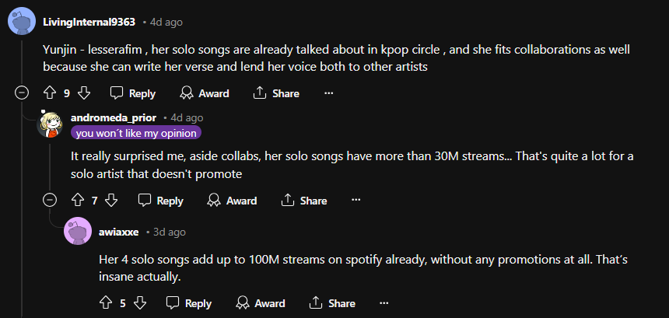Upvote LivingInternal9363's comment
This screenshot has height=318, width=669.
(x=50, y=93)
